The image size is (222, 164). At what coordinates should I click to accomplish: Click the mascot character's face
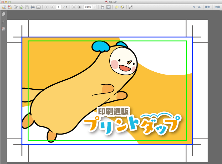click(x=123, y=61)
